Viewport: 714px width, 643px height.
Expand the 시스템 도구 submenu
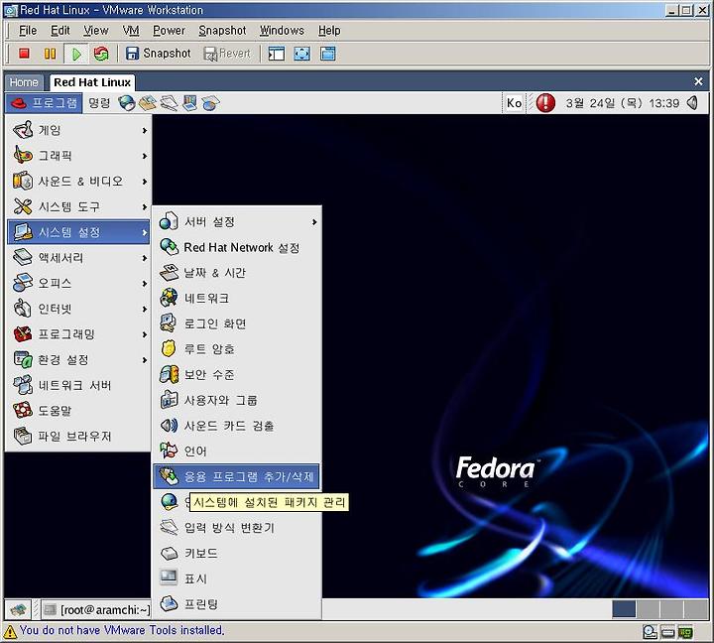point(78,206)
